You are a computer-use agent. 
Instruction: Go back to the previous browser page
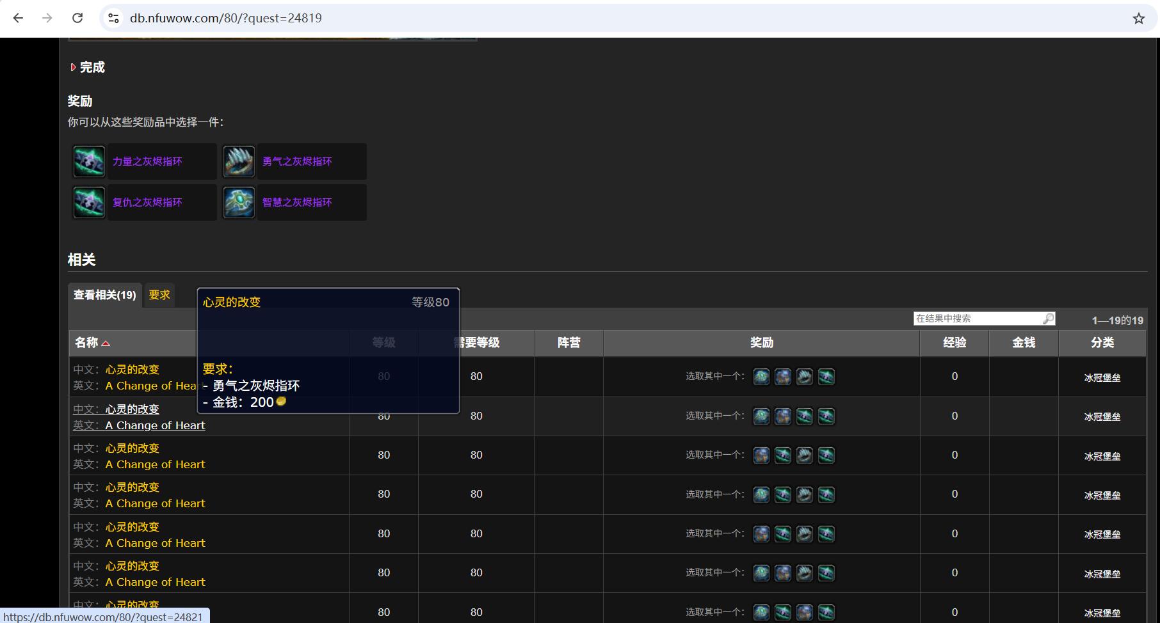18,18
